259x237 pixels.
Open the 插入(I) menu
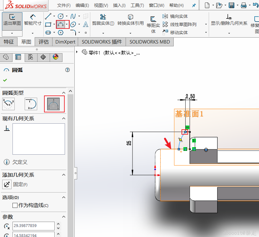[x=119, y=5]
